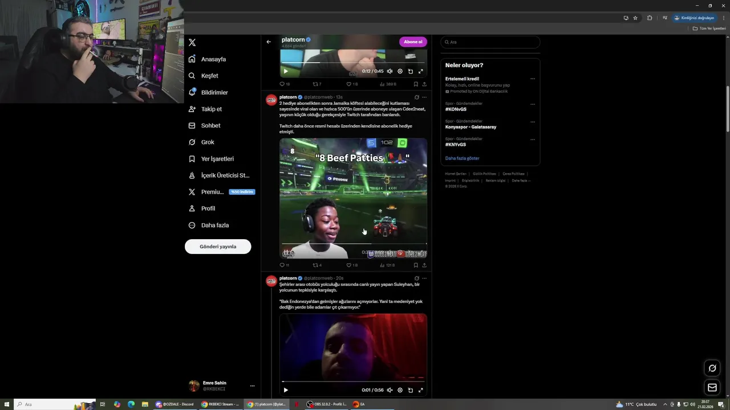
Task: Open Grok action on the Cdee2neat post
Action: 416,97
